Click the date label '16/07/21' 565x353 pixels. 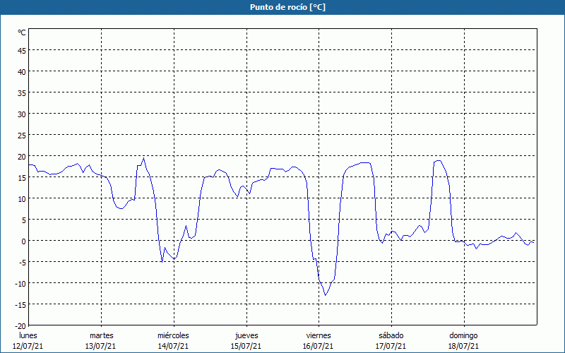pyautogui.click(x=319, y=346)
